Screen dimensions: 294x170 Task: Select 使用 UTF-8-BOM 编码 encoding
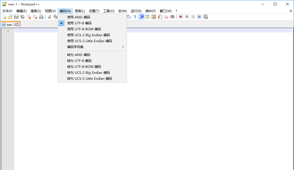(84, 29)
